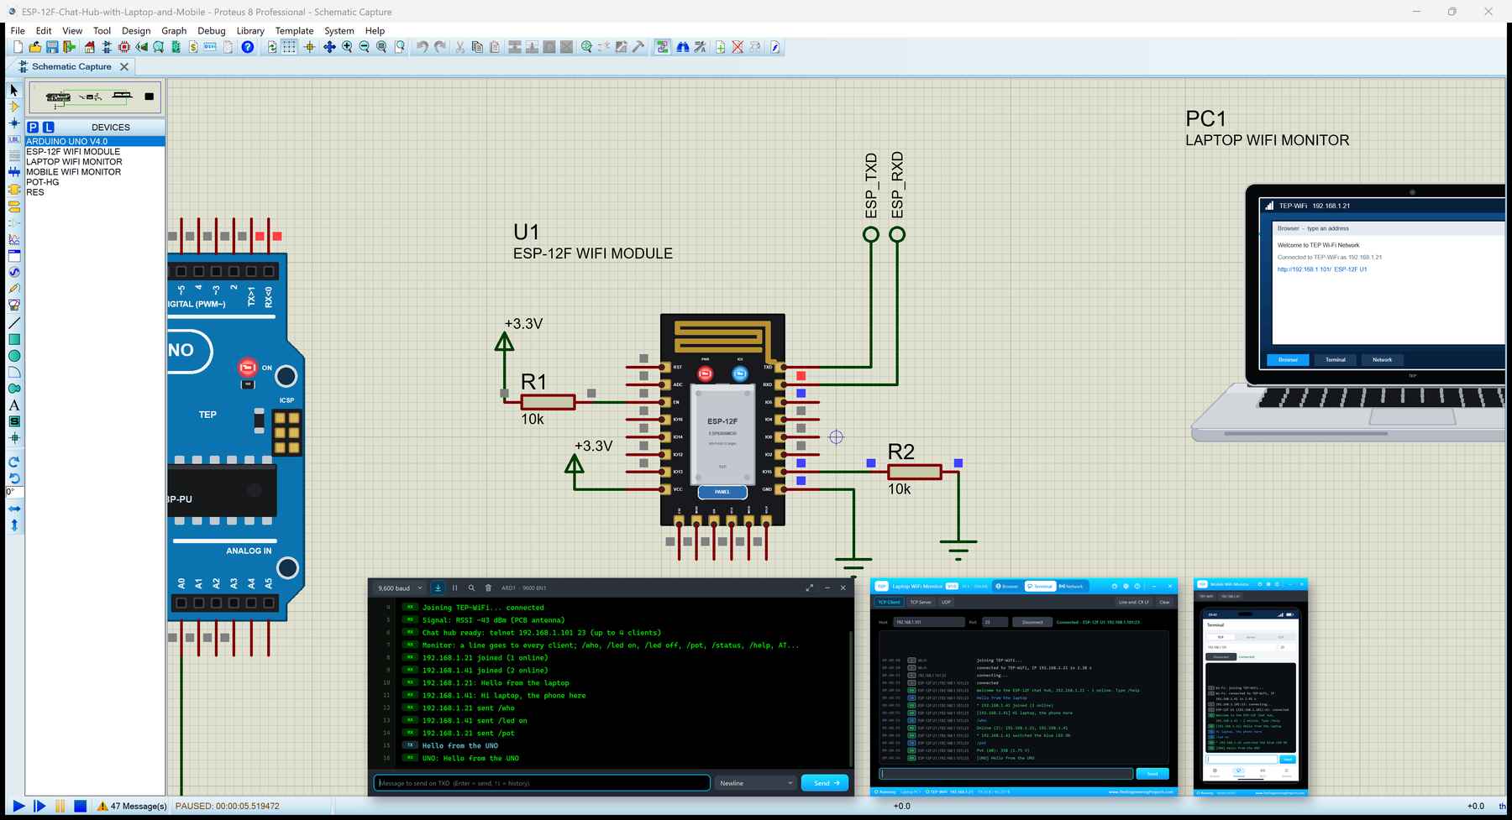Image resolution: width=1512 pixels, height=820 pixels.
Task: Open the Library menu
Action: pyautogui.click(x=250, y=30)
